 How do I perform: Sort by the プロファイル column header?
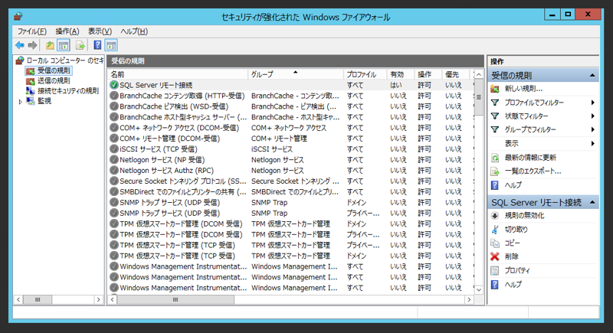point(365,74)
